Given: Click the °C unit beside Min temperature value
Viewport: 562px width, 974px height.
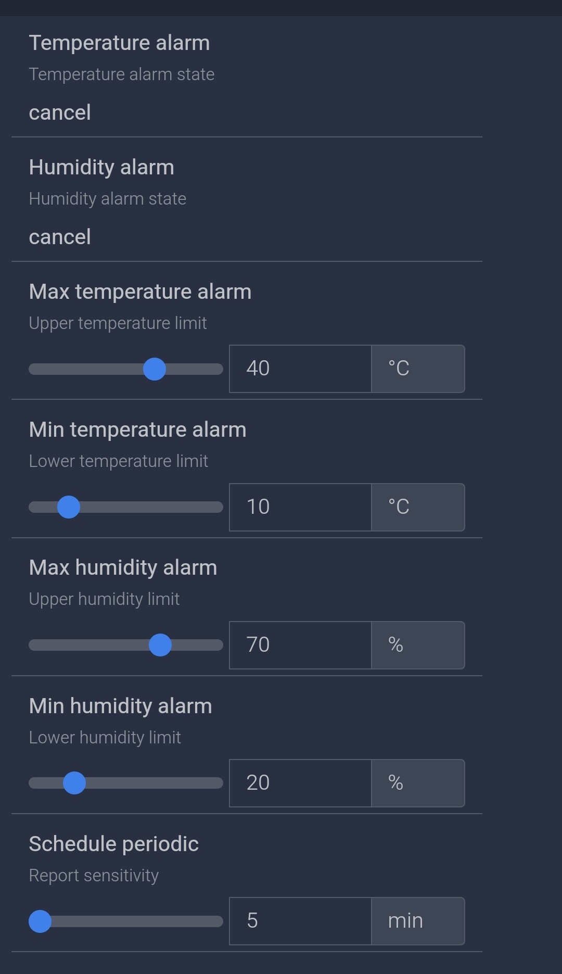Looking at the screenshot, I should (418, 507).
